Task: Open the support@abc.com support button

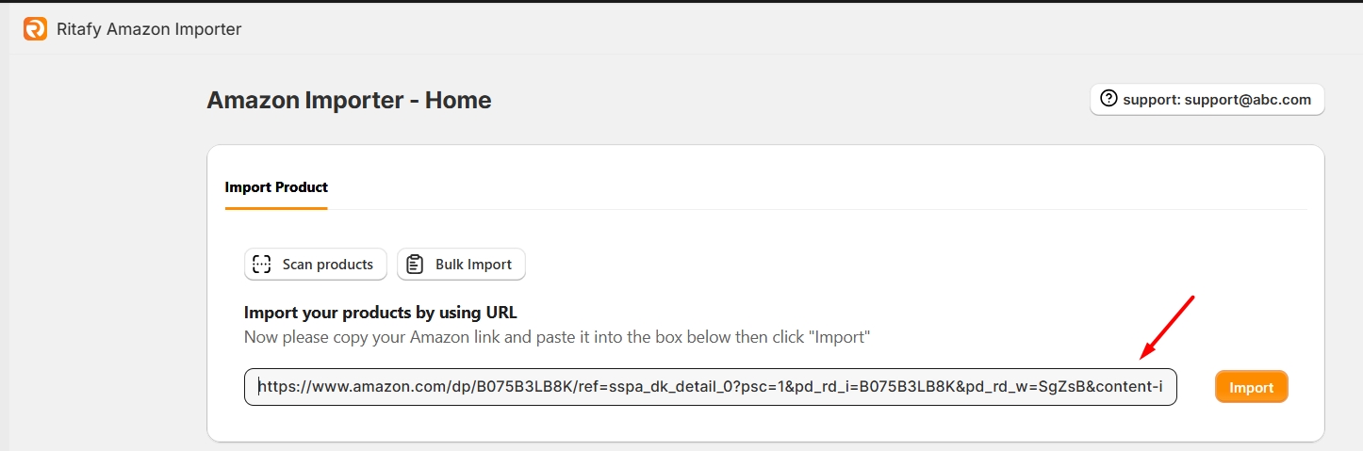Action: [x=1207, y=100]
